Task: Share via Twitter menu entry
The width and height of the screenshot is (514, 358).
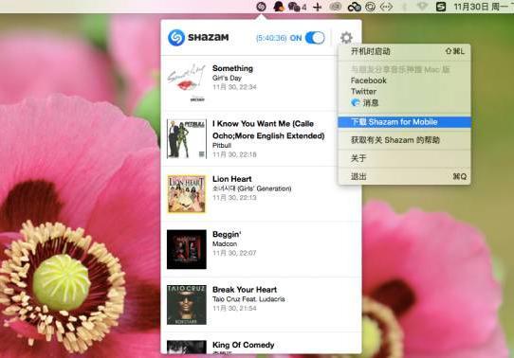Action: 404,91
